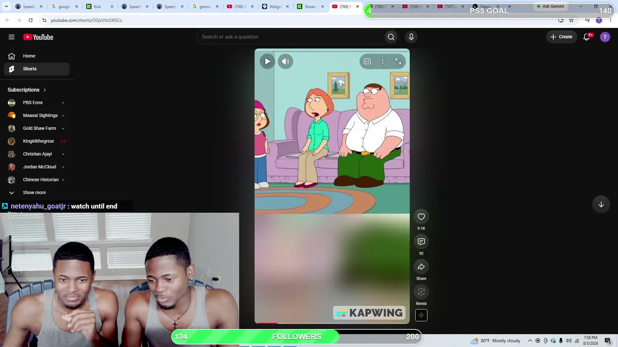This screenshot has width=618, height=347.
Task: View site information for youtube.com
Action: (44, 20)
